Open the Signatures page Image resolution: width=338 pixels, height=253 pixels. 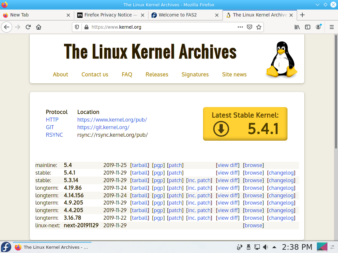(x=195, y=74)
